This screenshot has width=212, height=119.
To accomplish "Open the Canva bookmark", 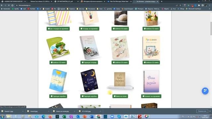I will 117,9.
